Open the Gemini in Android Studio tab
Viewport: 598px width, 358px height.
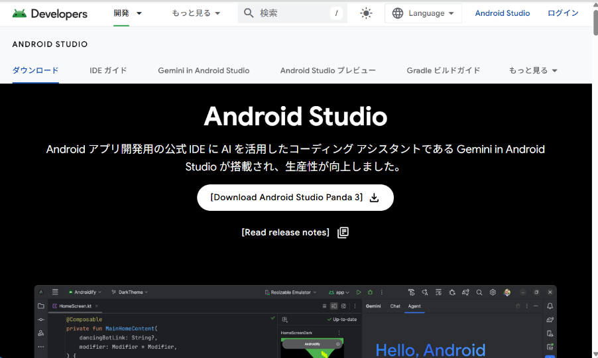[204, 70]
